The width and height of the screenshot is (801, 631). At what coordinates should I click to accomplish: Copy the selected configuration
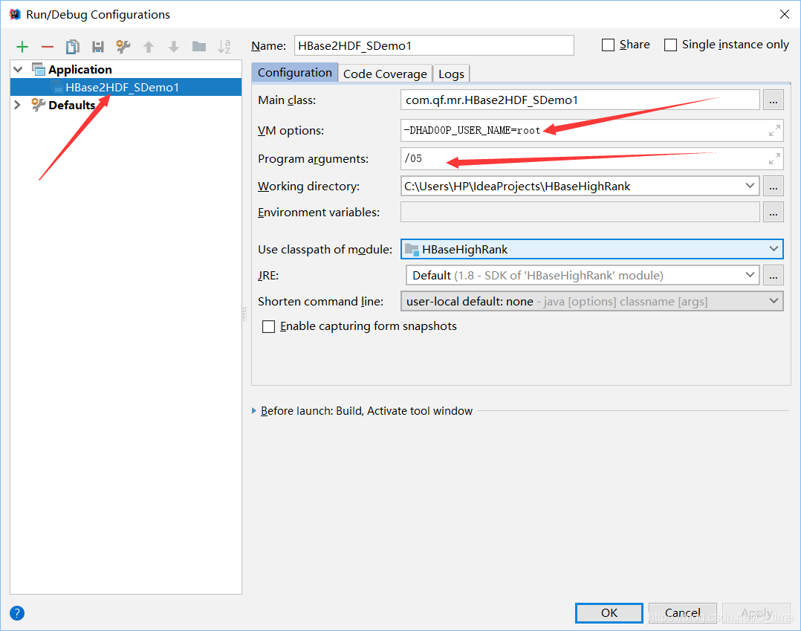point(73,47)
